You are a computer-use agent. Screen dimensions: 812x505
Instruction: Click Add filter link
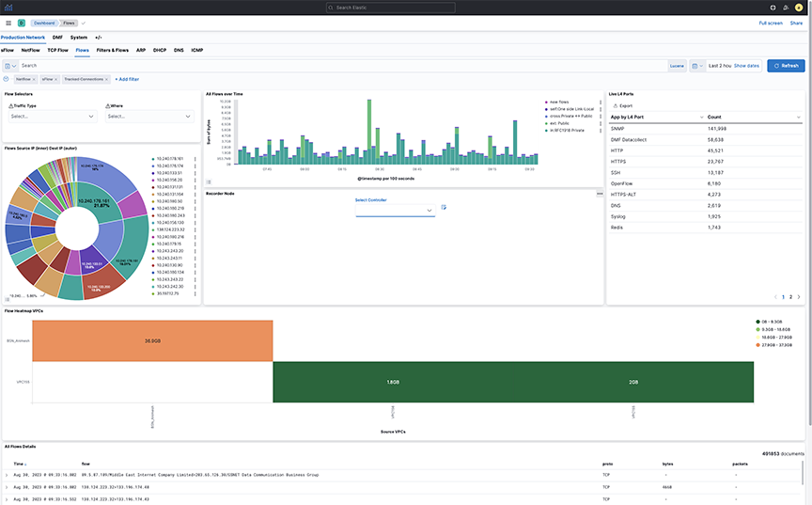[x=127, y=79]
